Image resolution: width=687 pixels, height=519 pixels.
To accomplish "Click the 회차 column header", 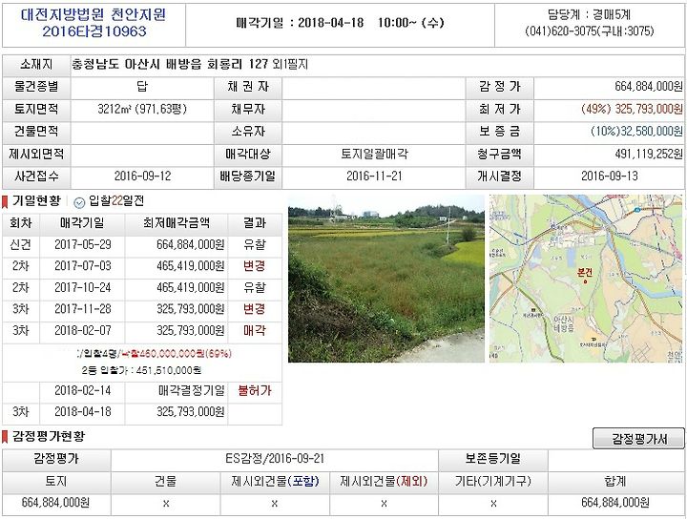I will (21, 223).
